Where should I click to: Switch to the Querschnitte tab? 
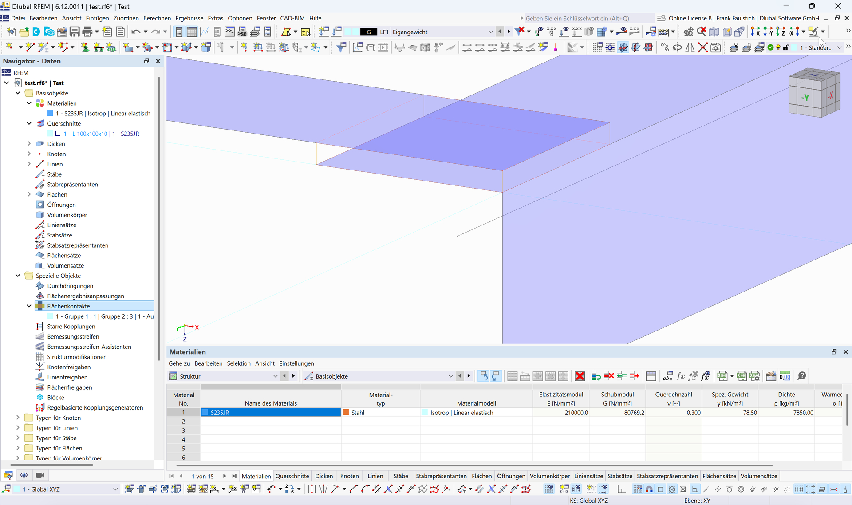[x=292, y=476]
